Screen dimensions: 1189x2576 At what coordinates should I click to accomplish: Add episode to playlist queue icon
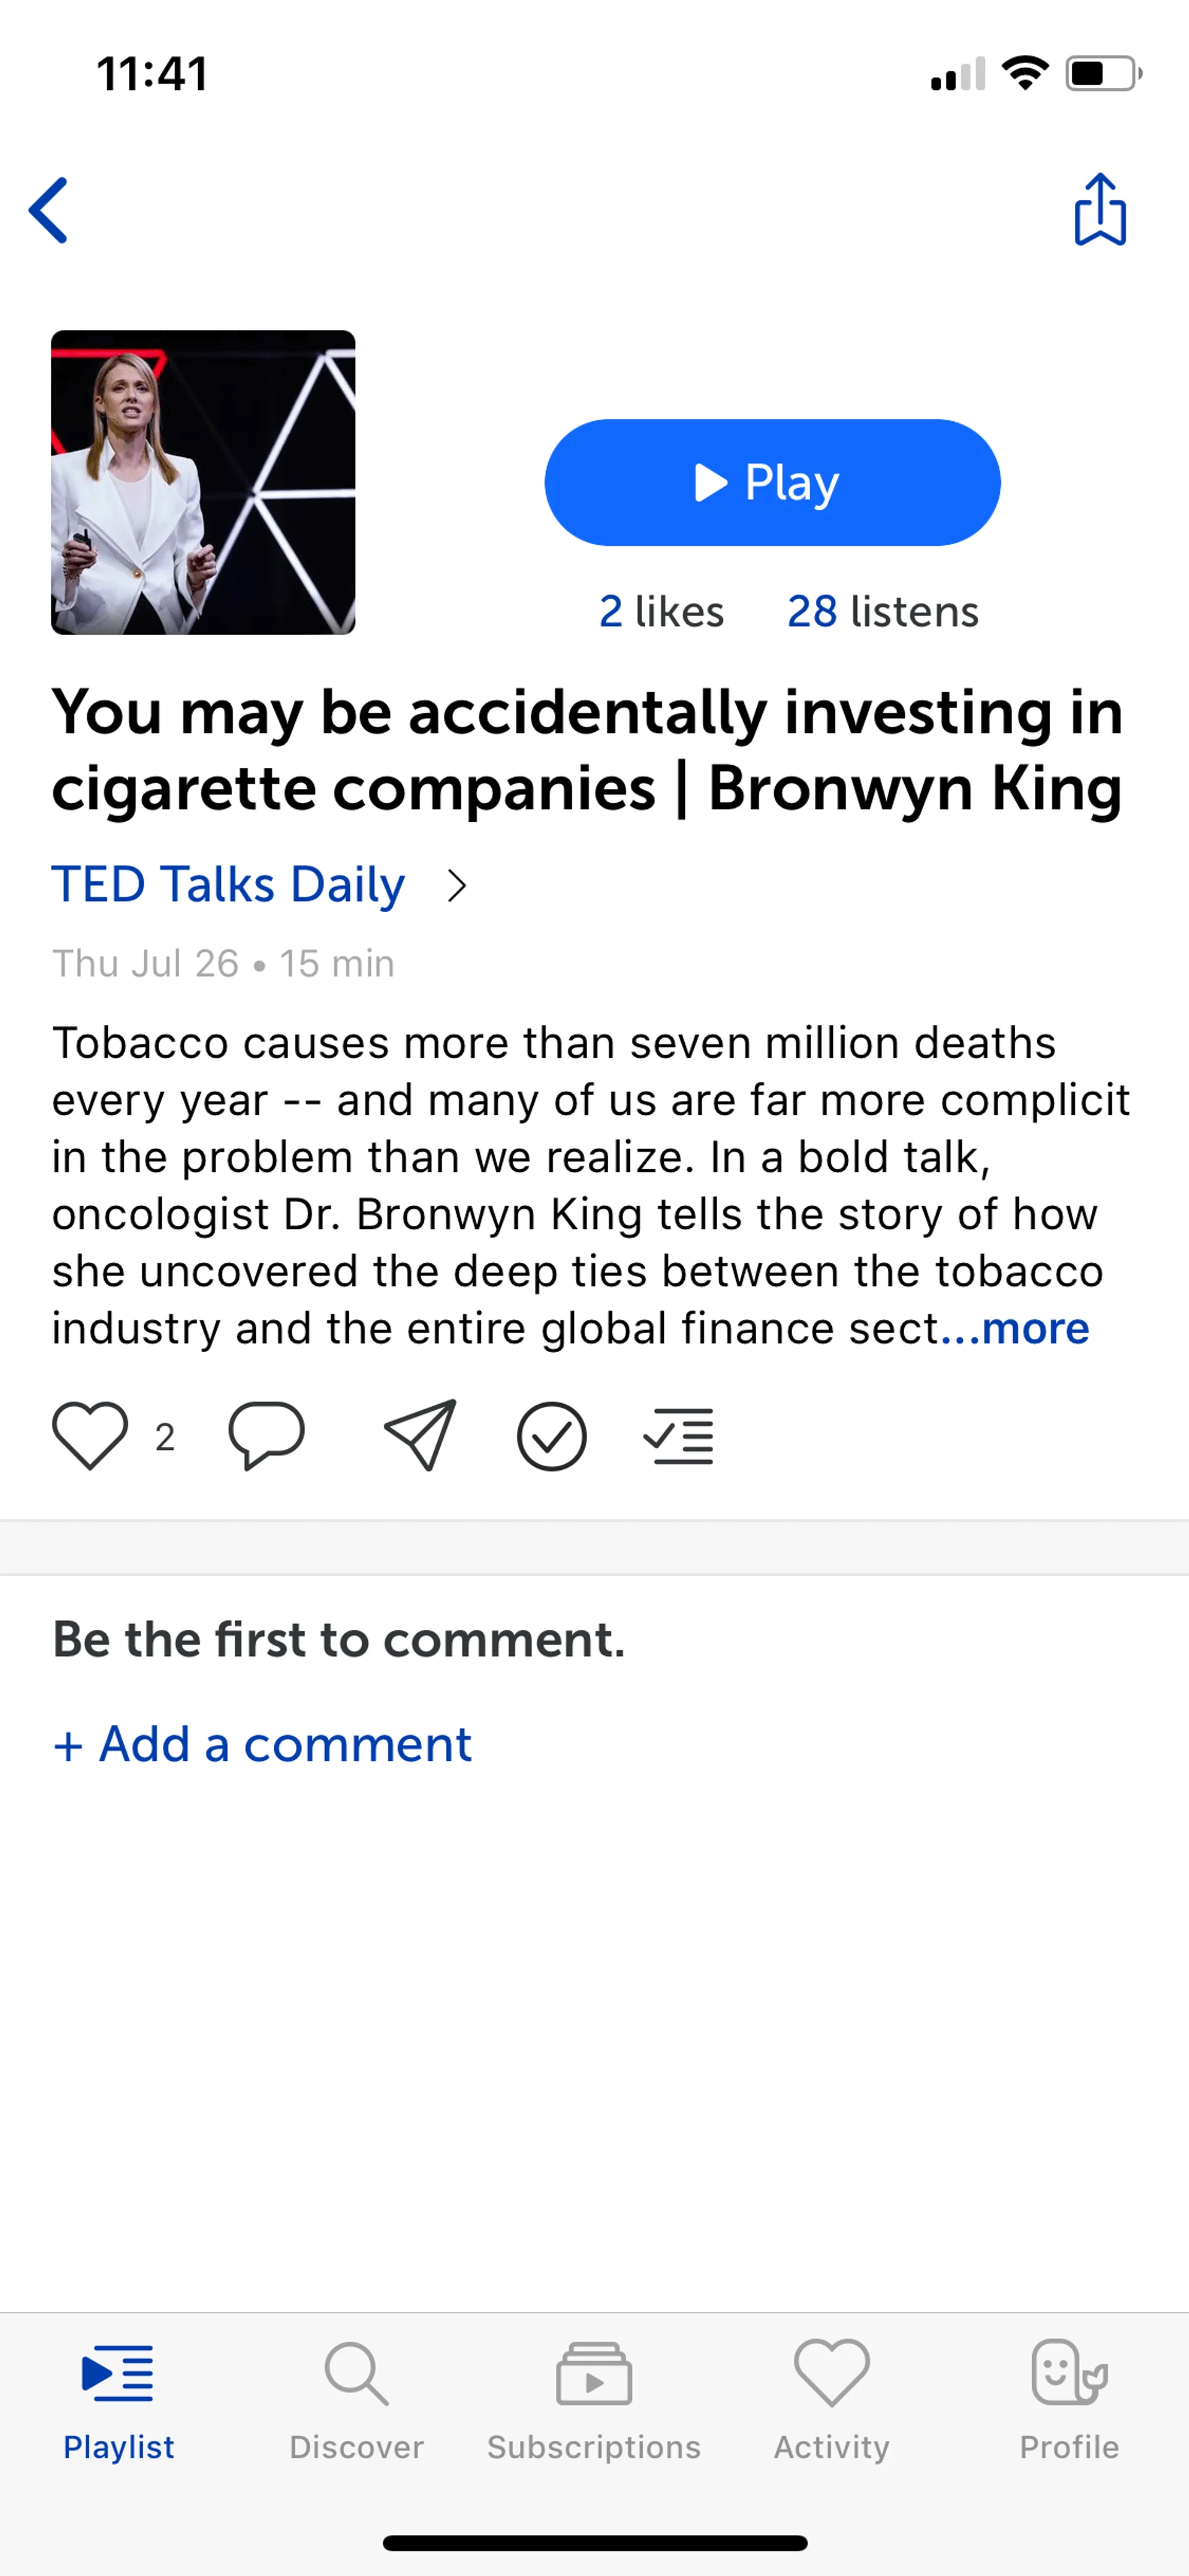click(x=679, y=1436)
